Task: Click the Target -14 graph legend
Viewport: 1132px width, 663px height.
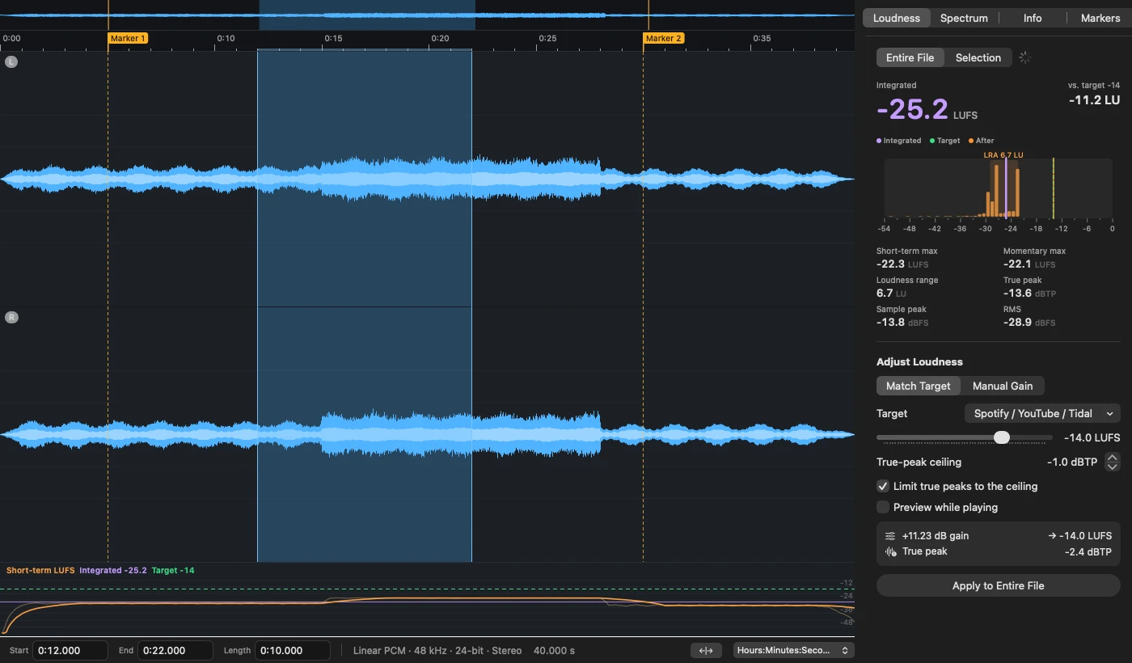Action: pyautogui.click(x=173, y=571)
